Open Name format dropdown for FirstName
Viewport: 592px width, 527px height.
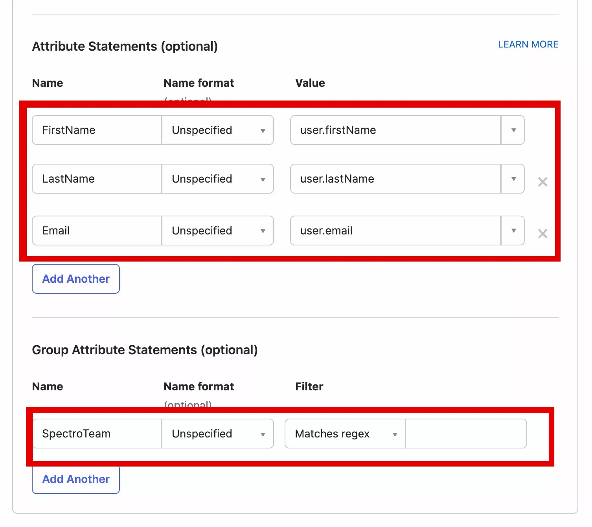tap(218, 130)
